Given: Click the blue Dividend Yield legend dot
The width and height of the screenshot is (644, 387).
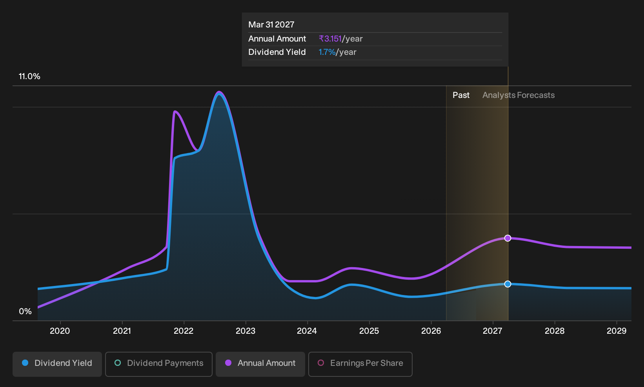Looking at the screenshot, I should tap(25, 363).
